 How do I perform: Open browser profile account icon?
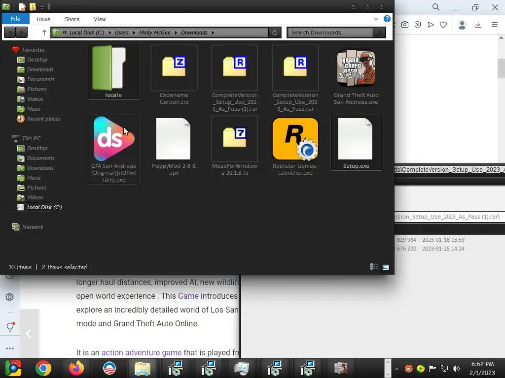[462, 25]
